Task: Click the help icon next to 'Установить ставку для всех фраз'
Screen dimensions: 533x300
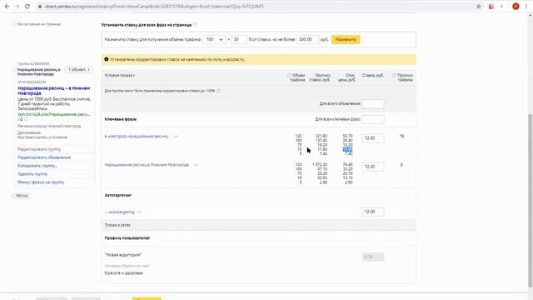Action: (196, 24)
